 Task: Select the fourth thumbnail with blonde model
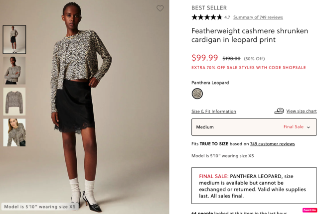point(14,132)
